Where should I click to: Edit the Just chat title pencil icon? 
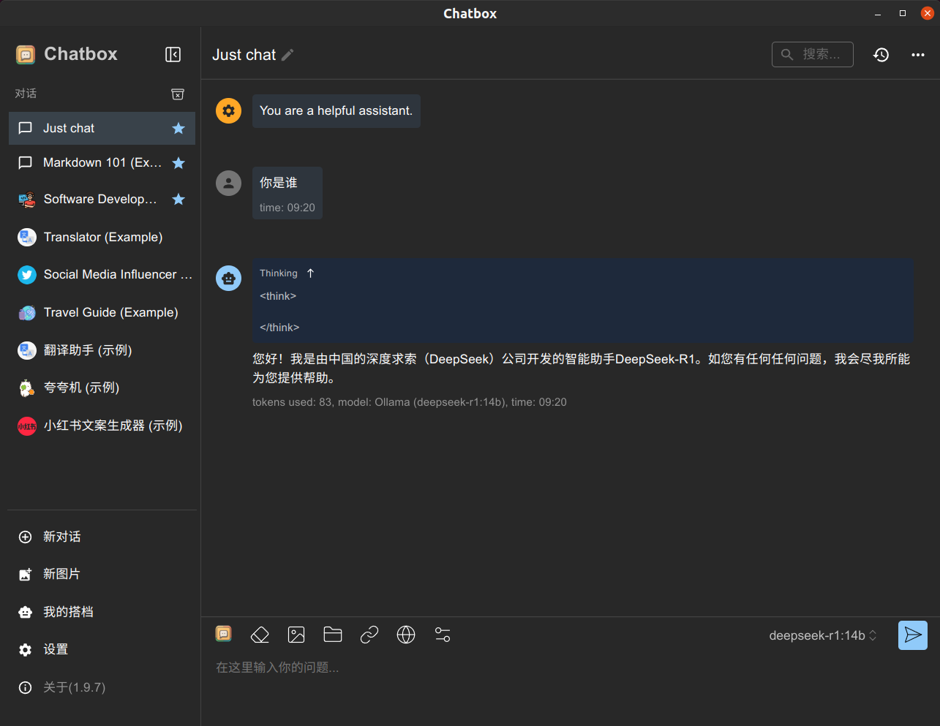[288, 55]
